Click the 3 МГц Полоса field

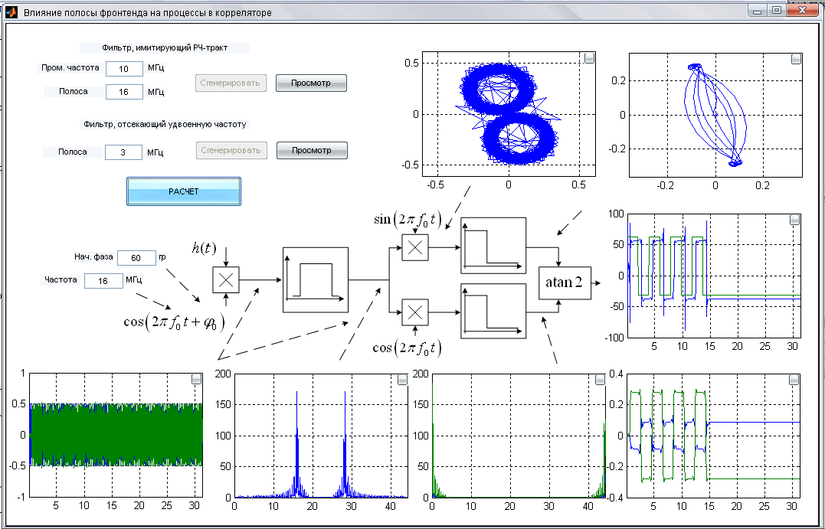tap(124, 152)
